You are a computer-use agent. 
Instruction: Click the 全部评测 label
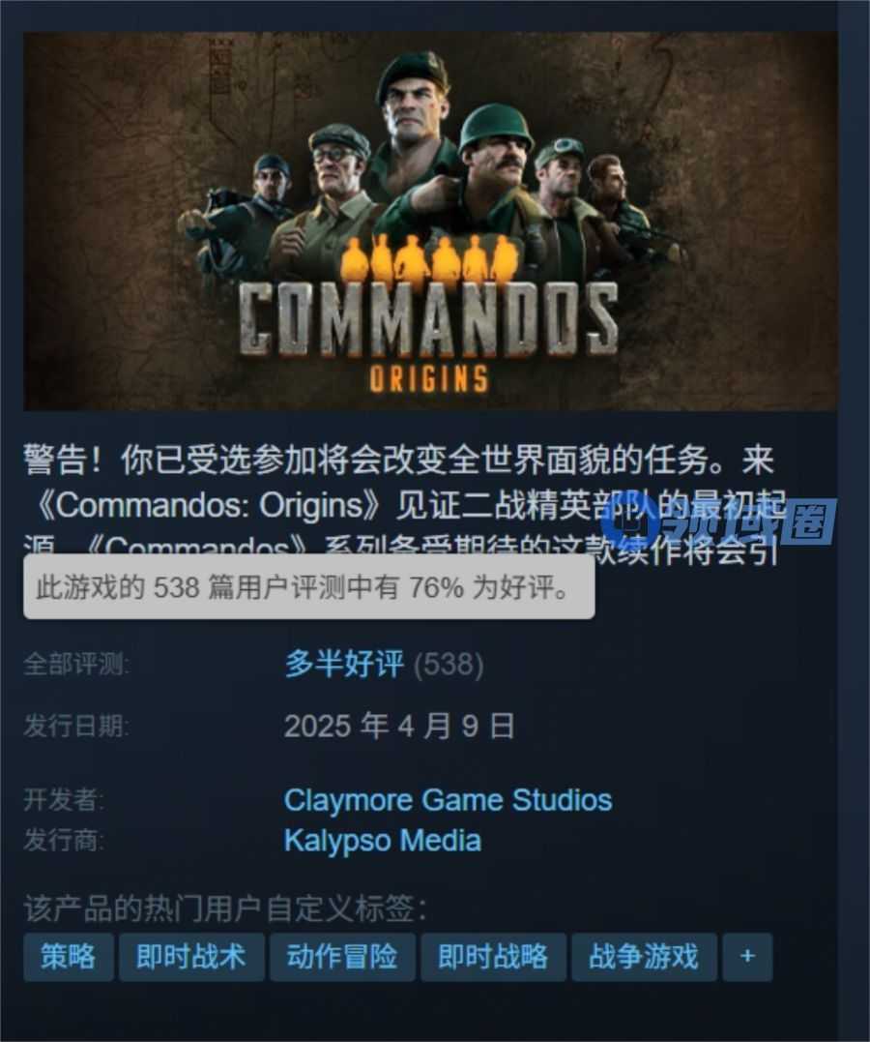point(76,664)
